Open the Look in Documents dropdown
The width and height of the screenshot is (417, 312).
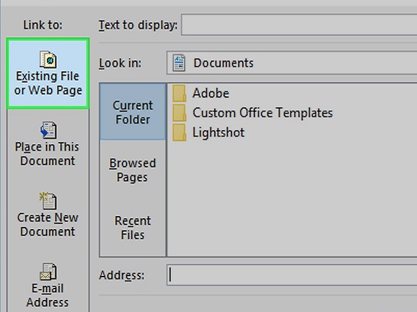tap(292, 63)
